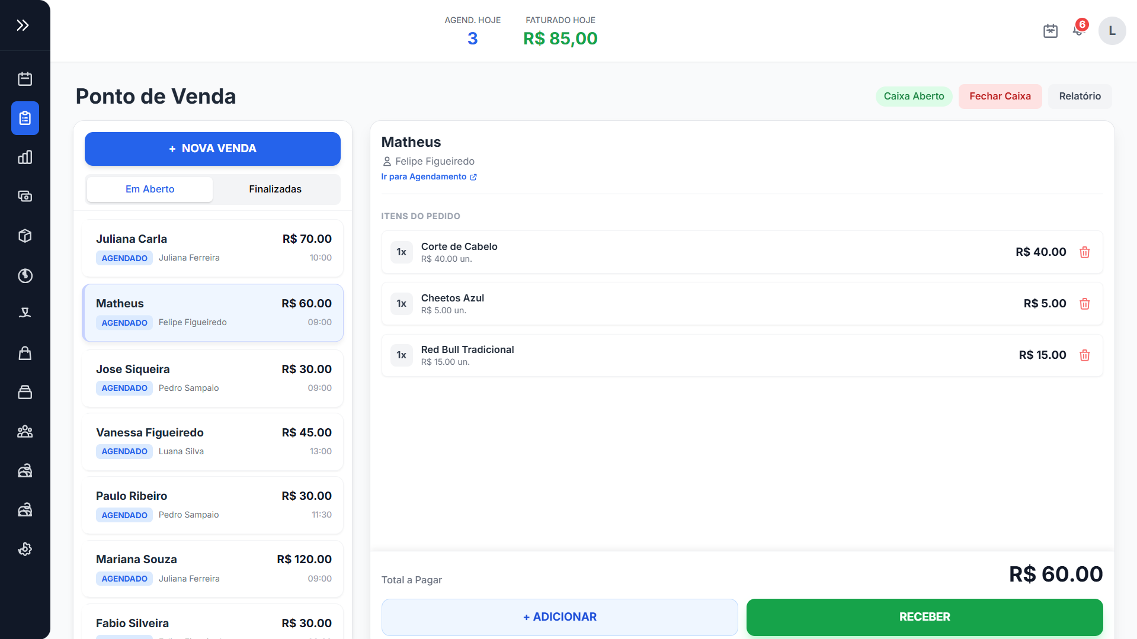The height and width of the screenshot is (639, 1137).
Task: Switch to Finalizadas tab
Action: click(275, 189)
